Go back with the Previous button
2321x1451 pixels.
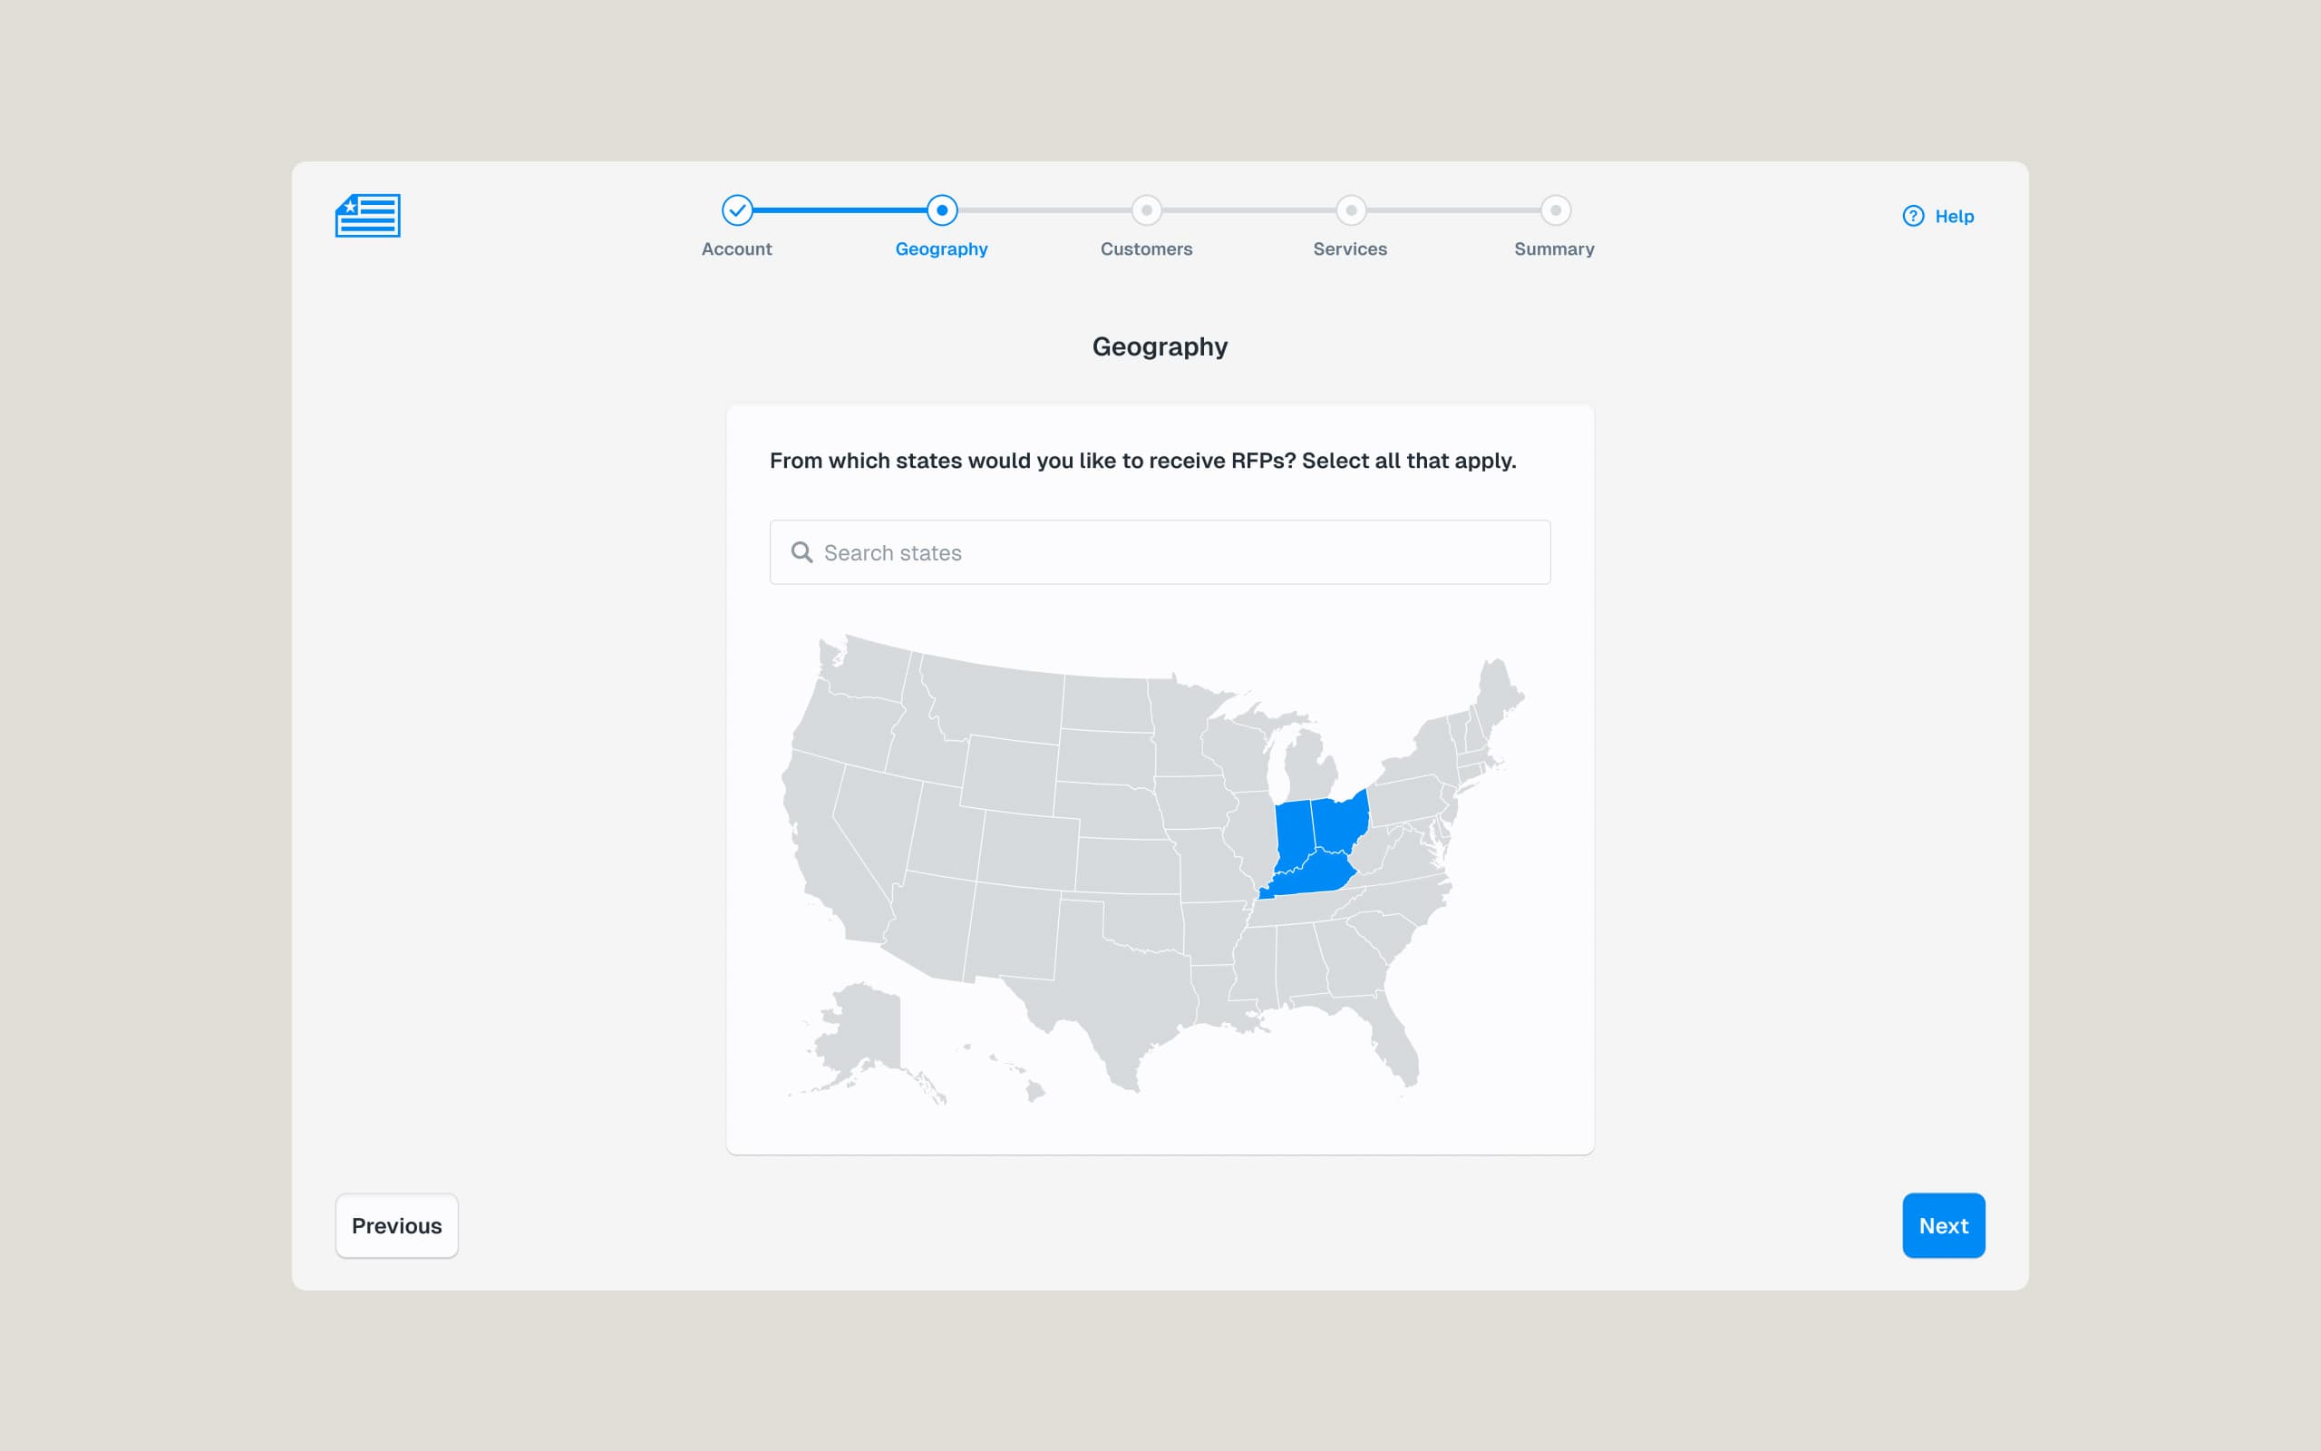point(396,1225)
